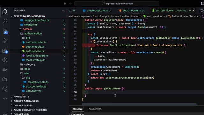
Task: Open Source Control with 40 changes
Action: (x=5, y=31)
